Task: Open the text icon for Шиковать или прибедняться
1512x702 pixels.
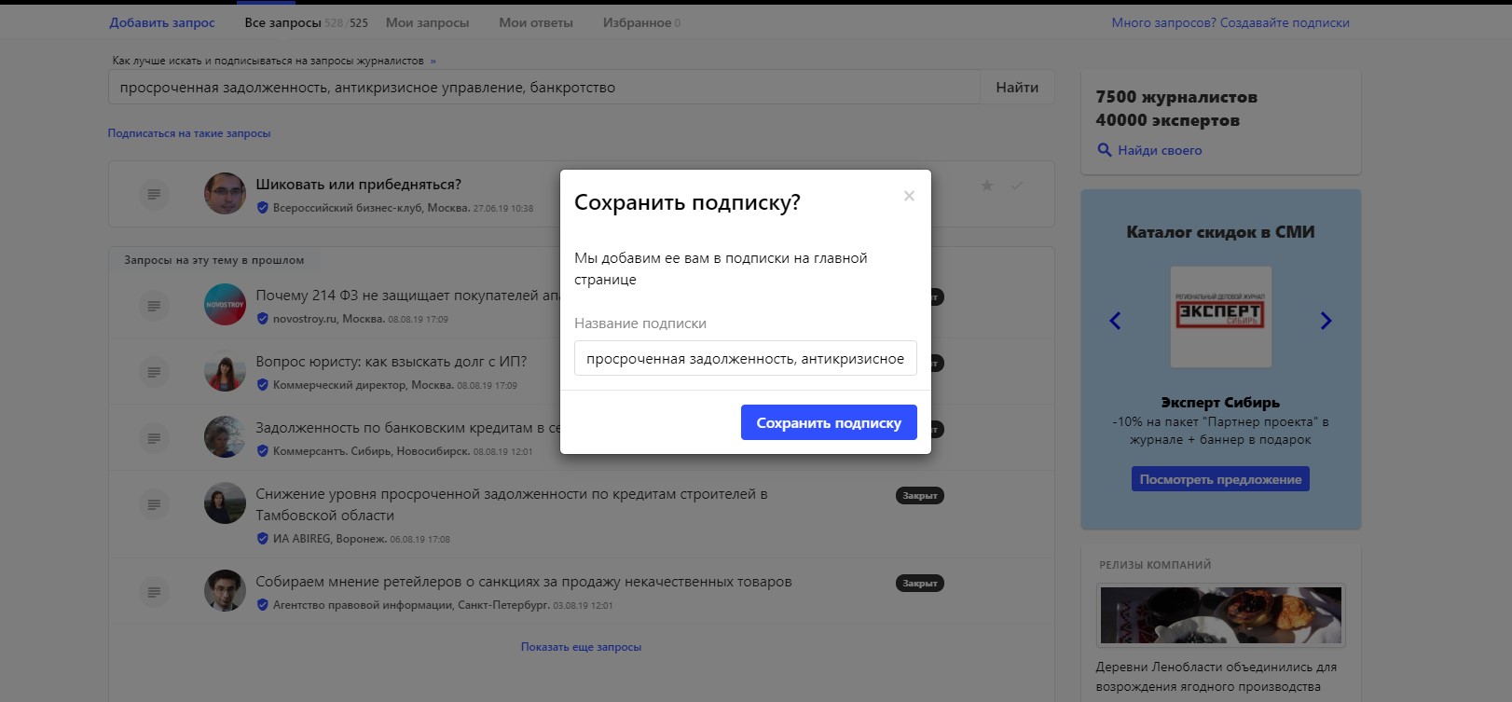Action: pyautogui.click(x=154, y=194)
